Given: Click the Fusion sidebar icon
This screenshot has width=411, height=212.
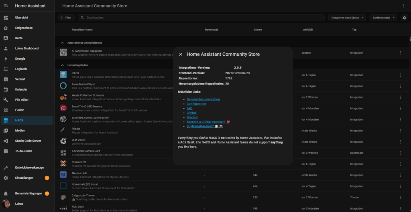Looking at the screenshot, I should [6, 110].
